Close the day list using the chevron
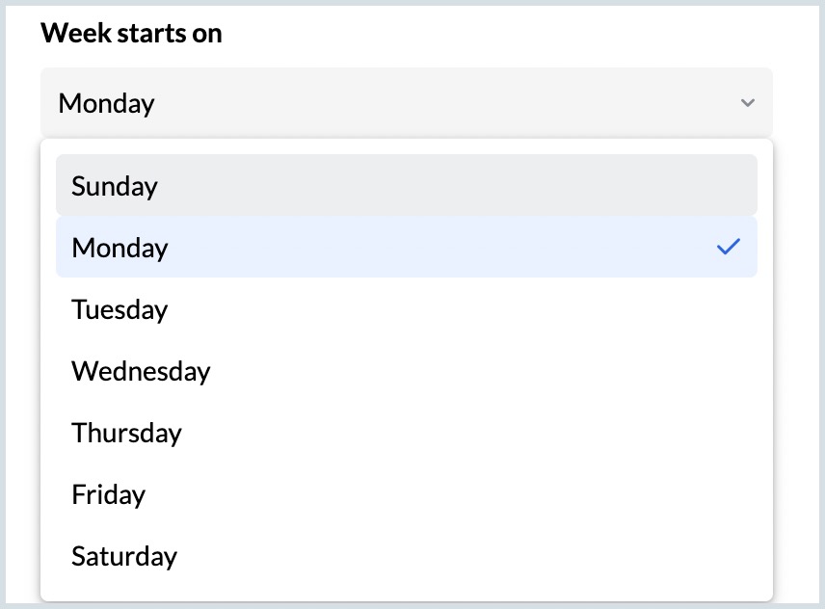The width and height of the screenshot is (825, 609). [x=747, y=103]
